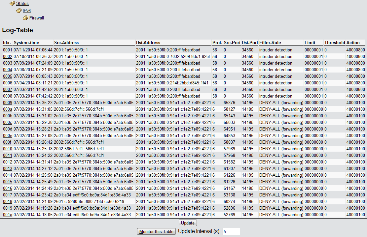Open log entry index 000f

pos(7,142)
